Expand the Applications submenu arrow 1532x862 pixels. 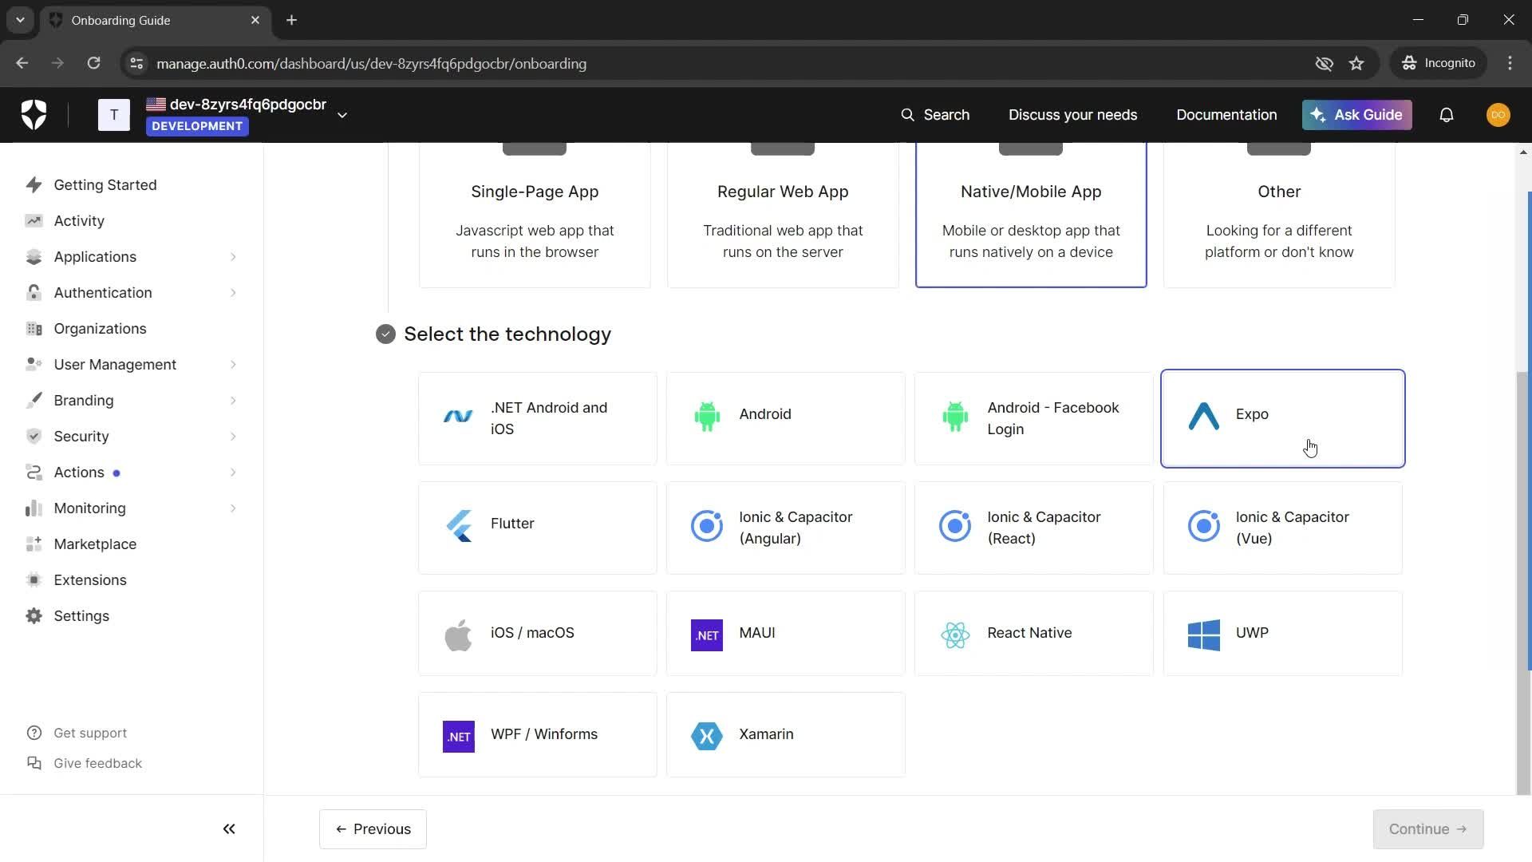pos(233,257)
